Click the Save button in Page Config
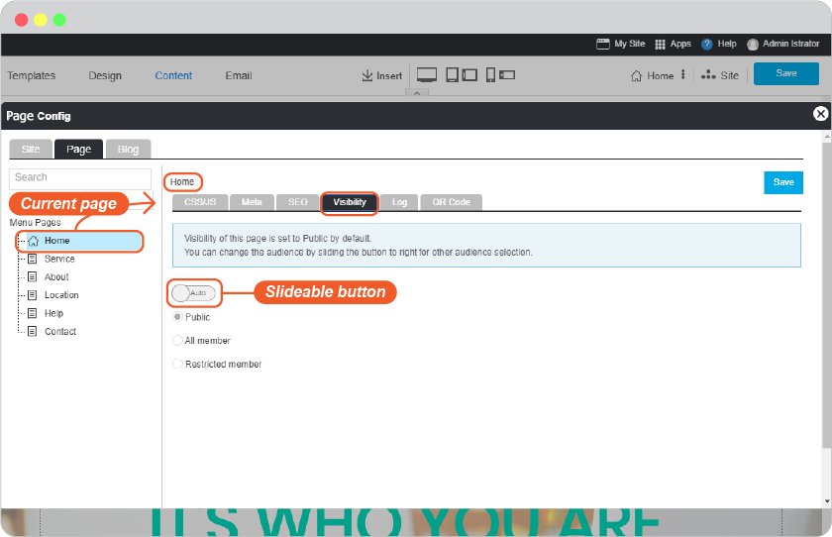Image resolution: width=832 pixels, height=537 pixels. (783, 182)
